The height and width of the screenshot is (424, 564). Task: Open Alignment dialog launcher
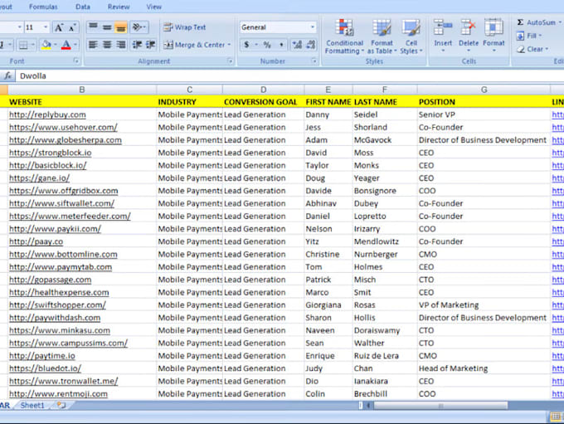pos(231,61)
